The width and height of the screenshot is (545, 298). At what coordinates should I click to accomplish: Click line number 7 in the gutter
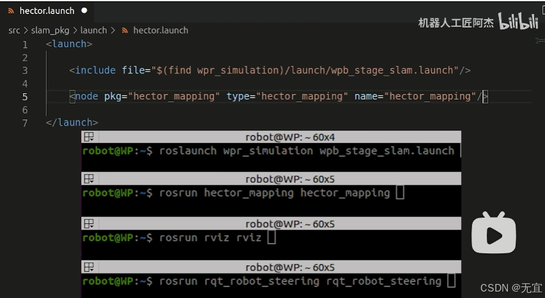click(25, 123)
